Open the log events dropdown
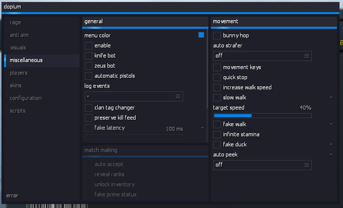 134,96
